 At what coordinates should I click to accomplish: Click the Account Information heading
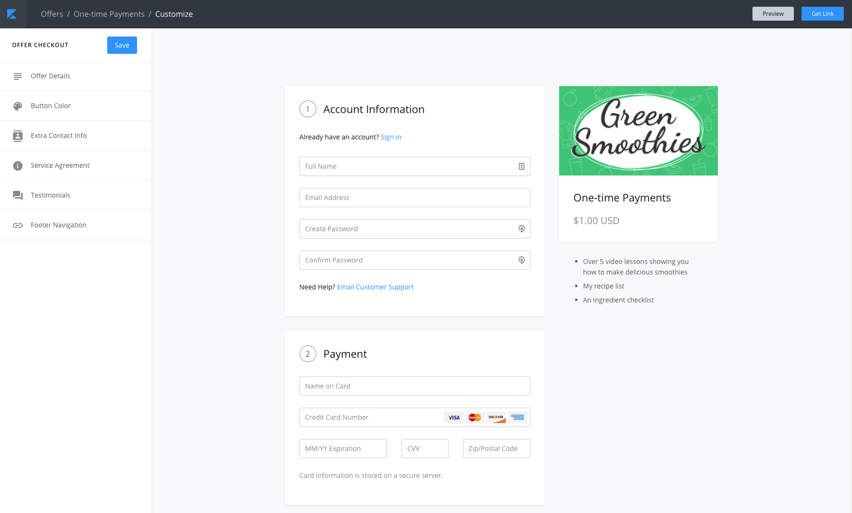point(374,109)
